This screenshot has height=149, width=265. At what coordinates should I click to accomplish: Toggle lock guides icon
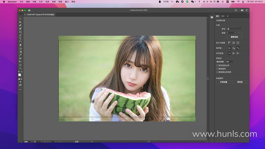pos(234,48)
